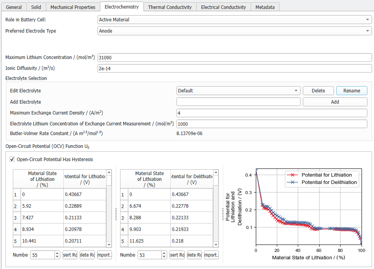Open the Role in Battery Cell dropdown
374x269 pixels.
235,19
